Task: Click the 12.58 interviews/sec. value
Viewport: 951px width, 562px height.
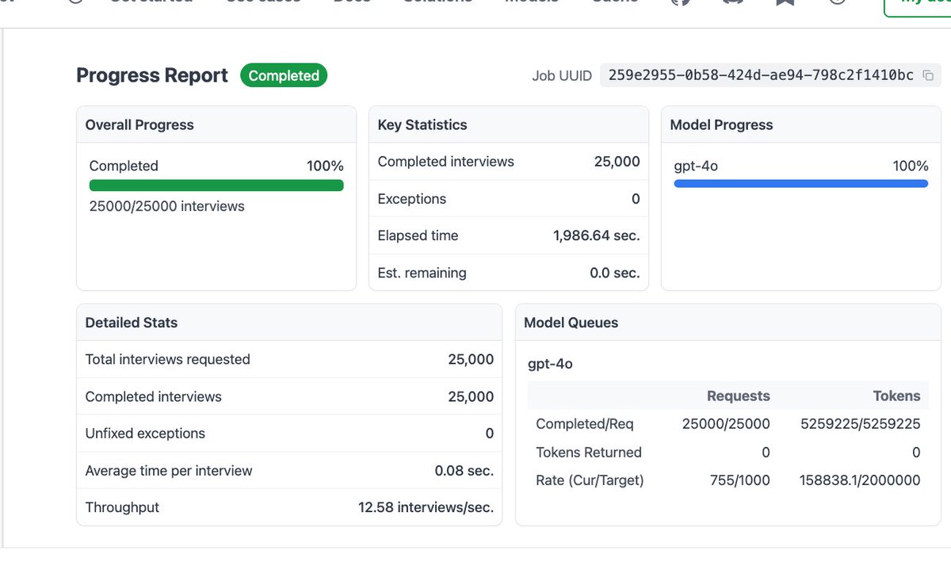Action: click(x=426, y=507)
